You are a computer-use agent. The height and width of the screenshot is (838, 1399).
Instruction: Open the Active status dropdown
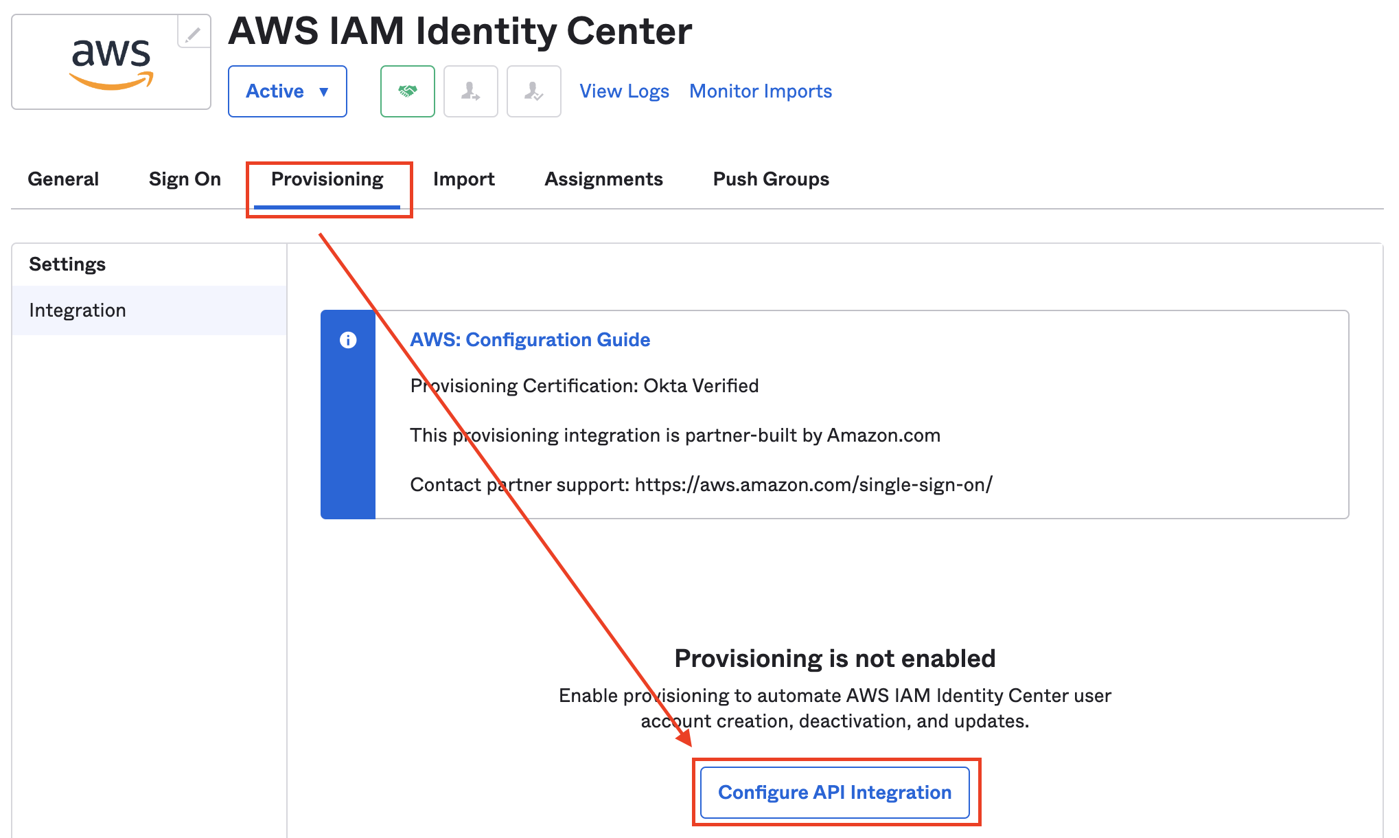coord(288,91)
